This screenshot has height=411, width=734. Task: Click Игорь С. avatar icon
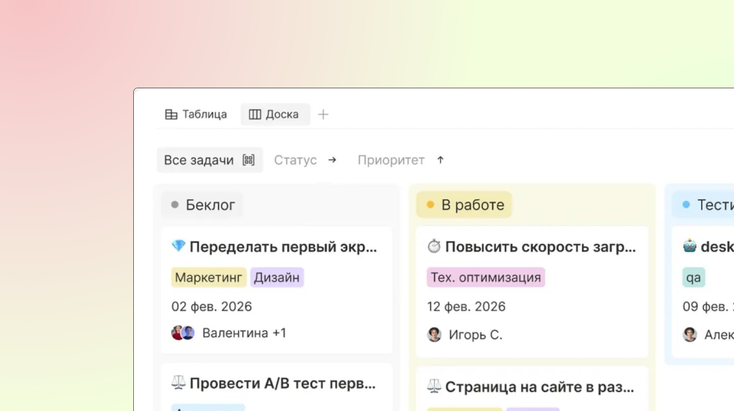point(435,335)
